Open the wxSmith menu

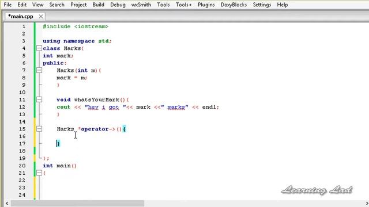[141, 5]
